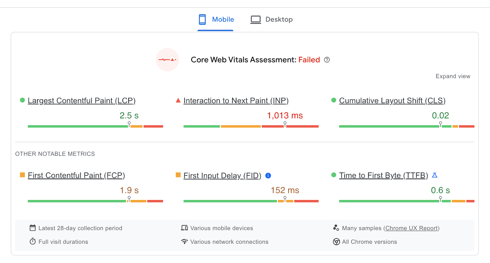Screen dimensions: 490x263
Task: Click Latest 28-day collection period text
Action: point(80,228)
